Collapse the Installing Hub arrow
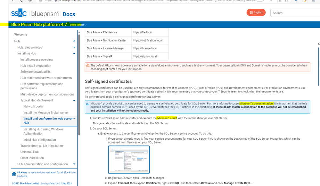The width and height of the screenshot is (320, 186). [x=74, y=53]
